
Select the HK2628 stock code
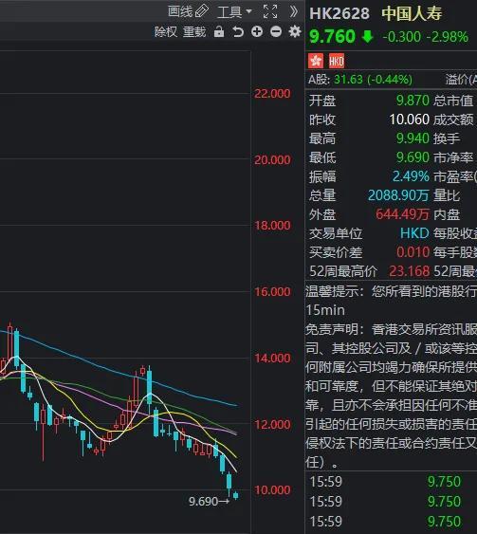tap(339, 14)
